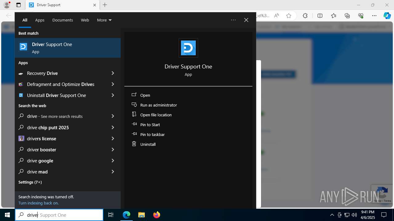Click the large Driver Support One logo
This screenshot has width=394, height=221.
click(188, 48)
